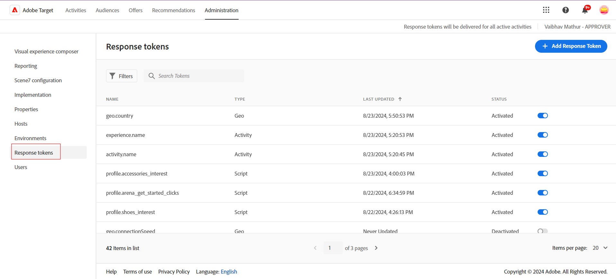Click the Adobe Target logo icon
The height and width of the screenshot is (279, 616).
click(x=15, y=10)
